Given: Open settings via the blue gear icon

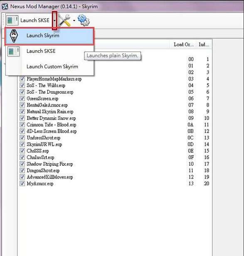Looking at the screenshot, I should 84,20.
